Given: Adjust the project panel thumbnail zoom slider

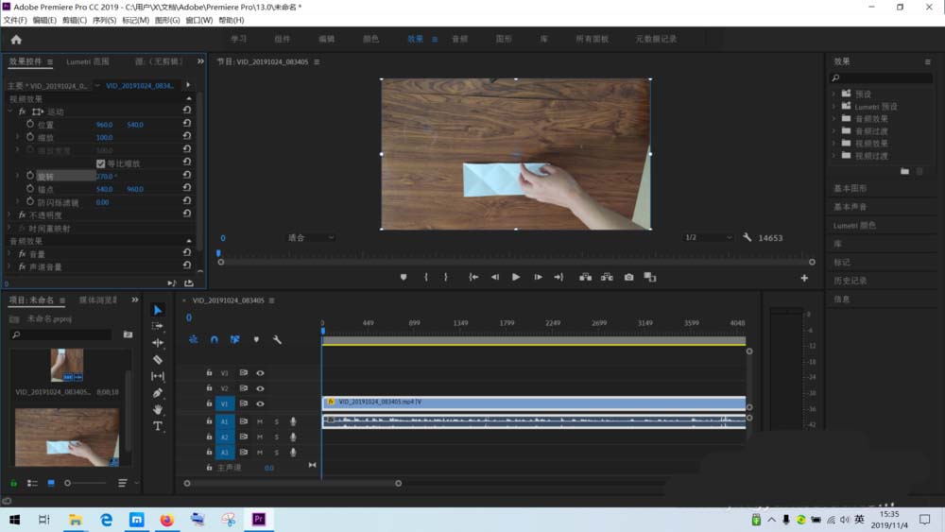Looking at the screenshot, I should point(67,483).
